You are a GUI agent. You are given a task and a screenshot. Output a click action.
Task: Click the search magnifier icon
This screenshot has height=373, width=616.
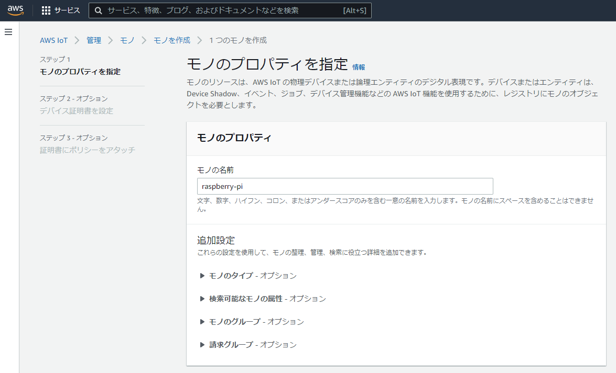pyautogui.click(x=99, y=10)
